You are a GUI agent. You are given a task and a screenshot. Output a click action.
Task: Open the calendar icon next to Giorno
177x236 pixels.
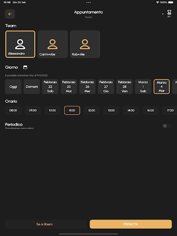tap(25, 67)
